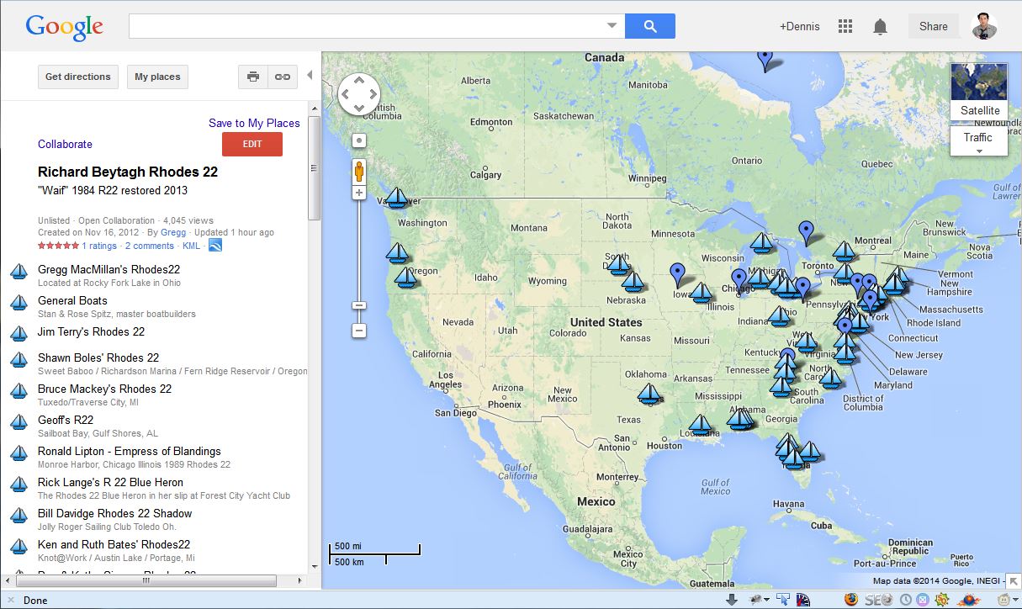Click the blue pin marker in Iowa

pyautogui.click(x=677, y=274)
